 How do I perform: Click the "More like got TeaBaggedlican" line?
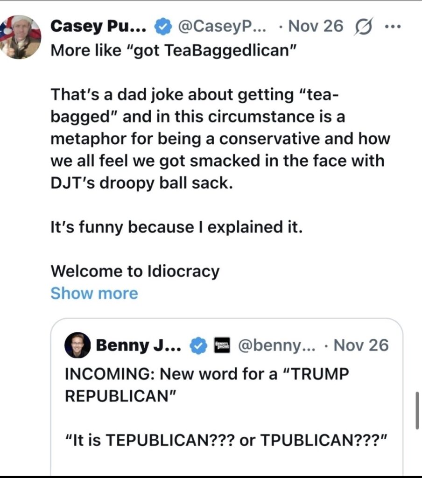point(174,49)
